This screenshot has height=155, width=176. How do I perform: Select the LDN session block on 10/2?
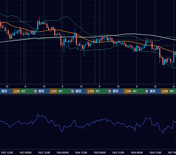(16, 91)
